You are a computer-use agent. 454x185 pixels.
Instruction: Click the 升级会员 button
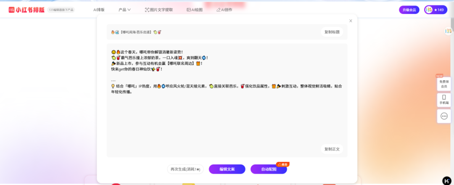point(409,10)
